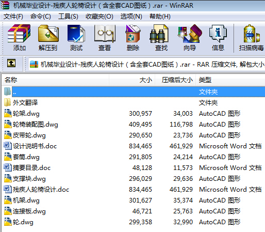Image resolution: width=265 pixels, height=232 pixels.
Task: Click the Add (添加) toolbar icon
Action: click(19, 34)
